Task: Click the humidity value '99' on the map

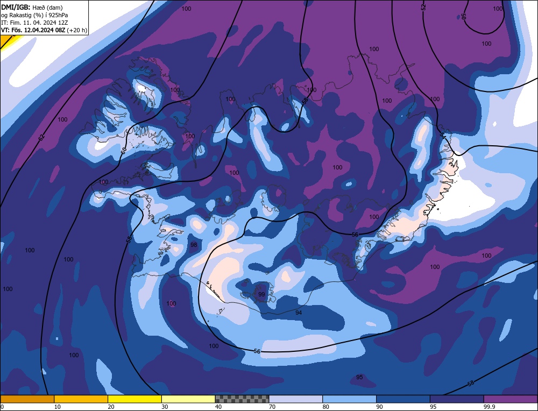Action: coord(261,294)
